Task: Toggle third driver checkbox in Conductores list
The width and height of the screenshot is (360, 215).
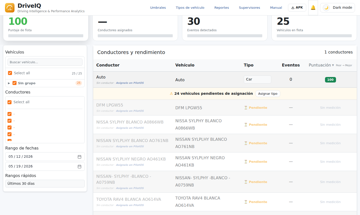Action: [9, 127]
